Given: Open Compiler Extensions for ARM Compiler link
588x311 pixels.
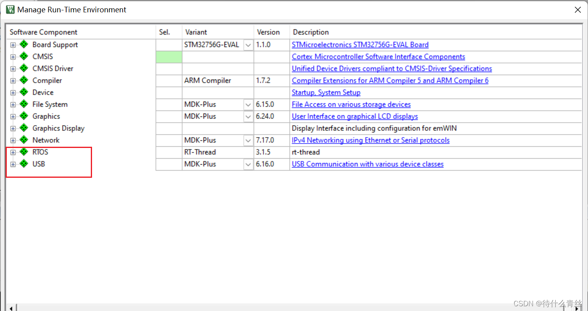Looking at the screenshot, I should pyautogui.click(x=390, y=80).
